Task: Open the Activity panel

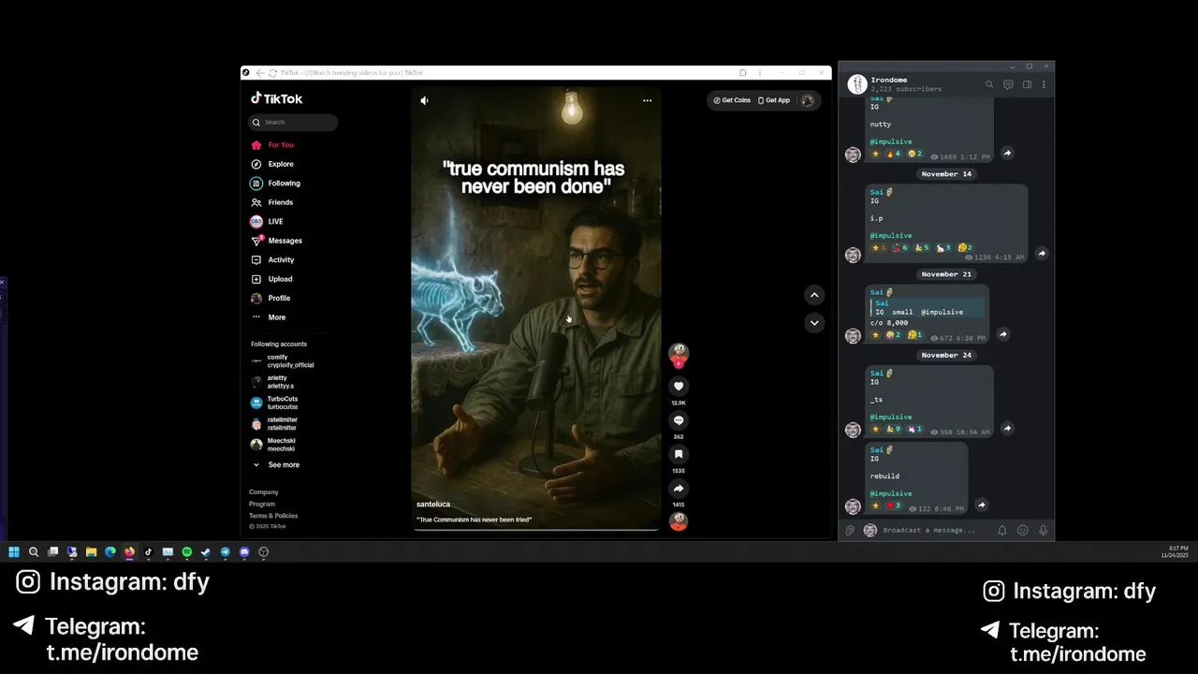Action: point(272,259)
